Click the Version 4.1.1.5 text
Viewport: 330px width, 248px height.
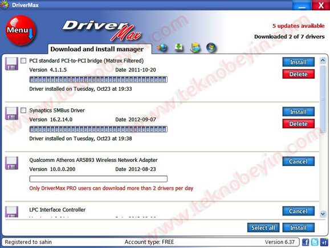pyautogui.click(x=48, y=70)
